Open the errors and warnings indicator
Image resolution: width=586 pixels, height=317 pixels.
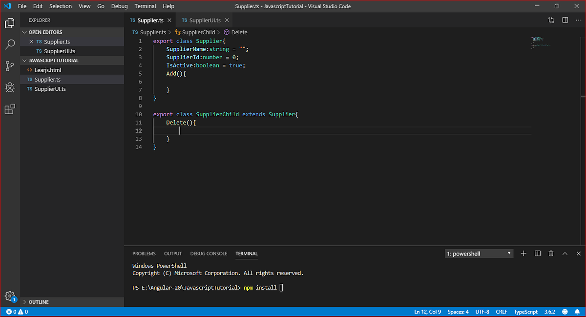point(17,312)
